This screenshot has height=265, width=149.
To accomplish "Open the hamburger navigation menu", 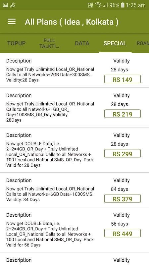I will click(x=12, y=22).
